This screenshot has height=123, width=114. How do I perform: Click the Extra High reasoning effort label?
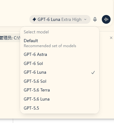pyautogui.click(x=71, y=19)
